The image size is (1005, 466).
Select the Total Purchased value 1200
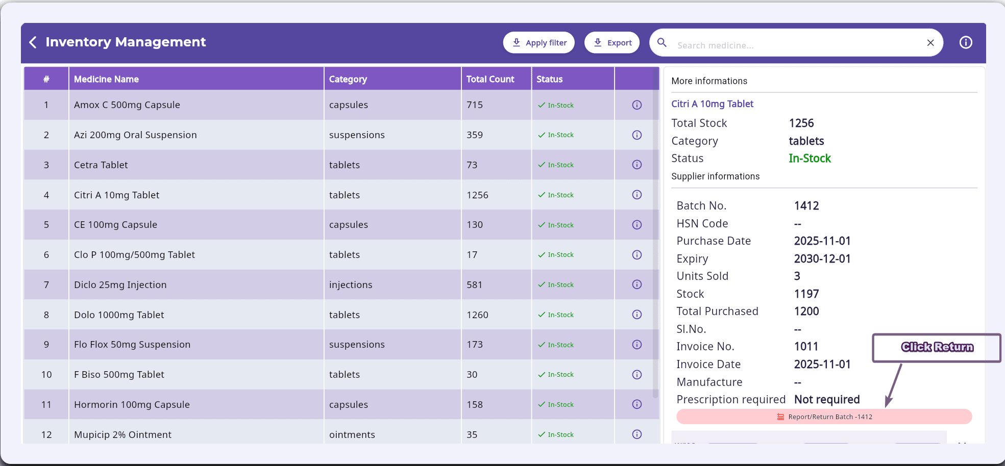(x=806, y=312)
